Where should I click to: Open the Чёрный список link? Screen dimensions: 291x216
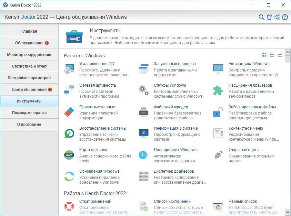click(243, 201)
